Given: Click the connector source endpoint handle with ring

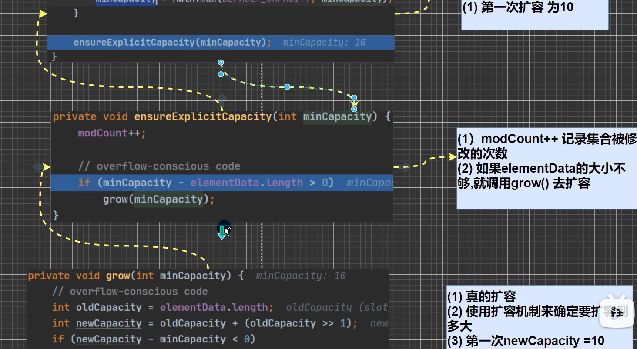Looking at the screenshot, I should [x=221, y=63].
